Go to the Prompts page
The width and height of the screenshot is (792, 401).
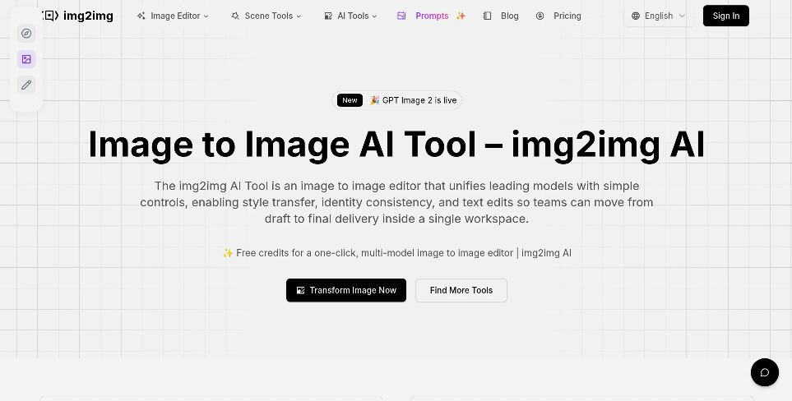click(432, 16)
